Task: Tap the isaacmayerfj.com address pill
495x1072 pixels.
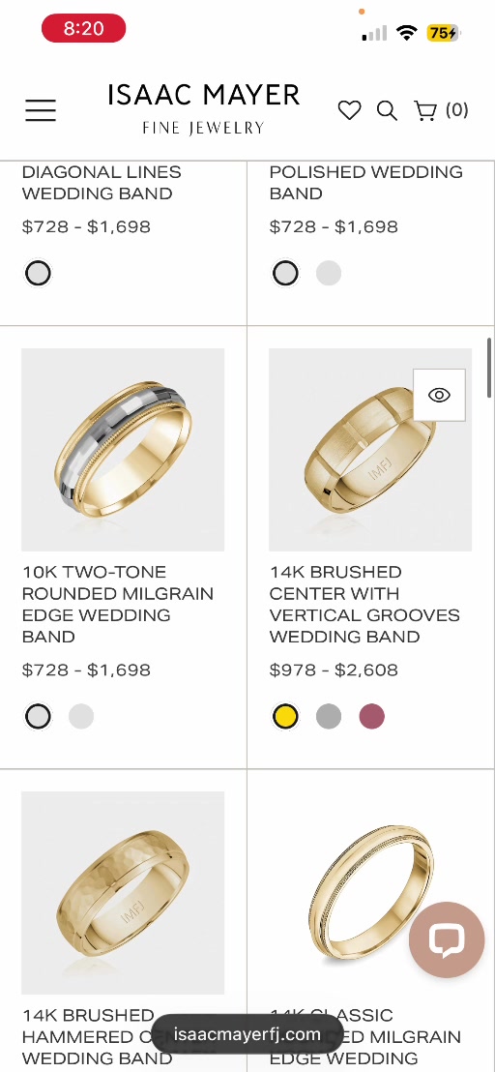Action: [247, 1033]
